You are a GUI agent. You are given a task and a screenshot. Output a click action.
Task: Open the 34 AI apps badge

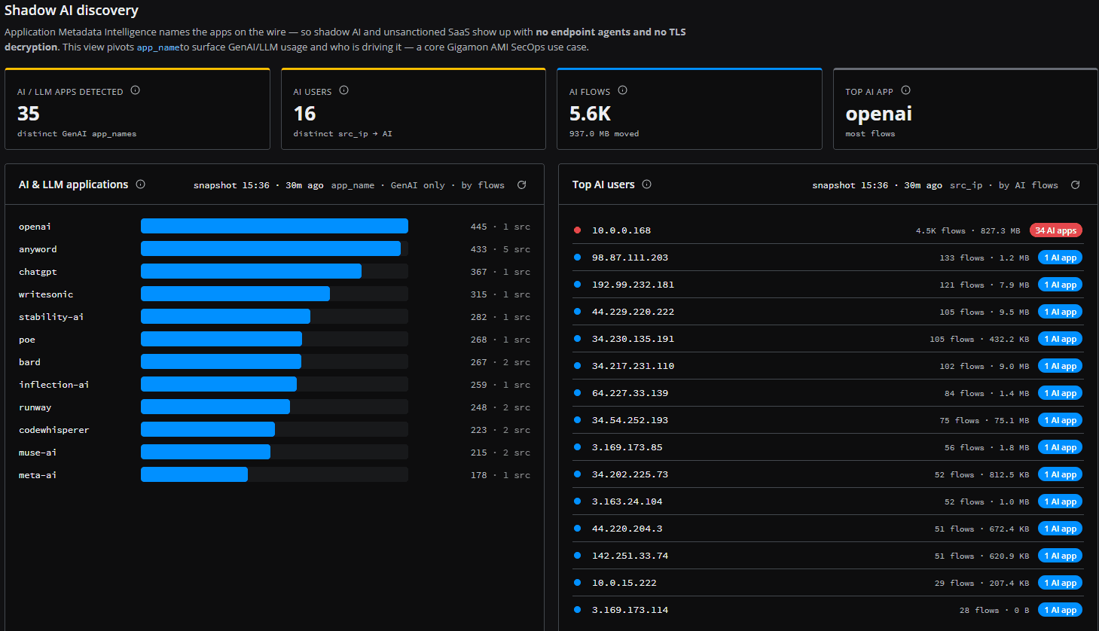(x=1056, y=230)
